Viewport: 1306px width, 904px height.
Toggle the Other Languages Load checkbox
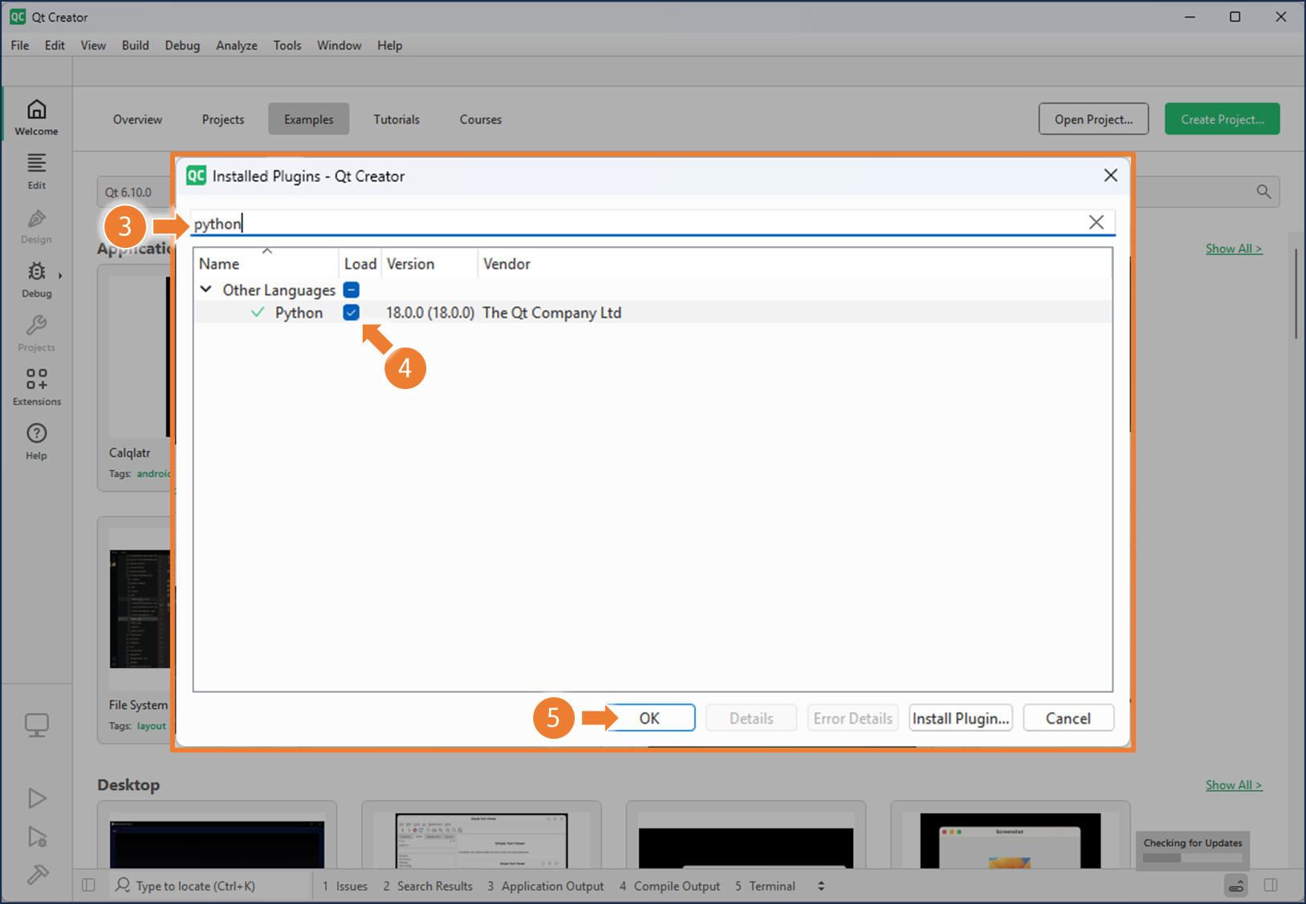(x=351, y=290)
